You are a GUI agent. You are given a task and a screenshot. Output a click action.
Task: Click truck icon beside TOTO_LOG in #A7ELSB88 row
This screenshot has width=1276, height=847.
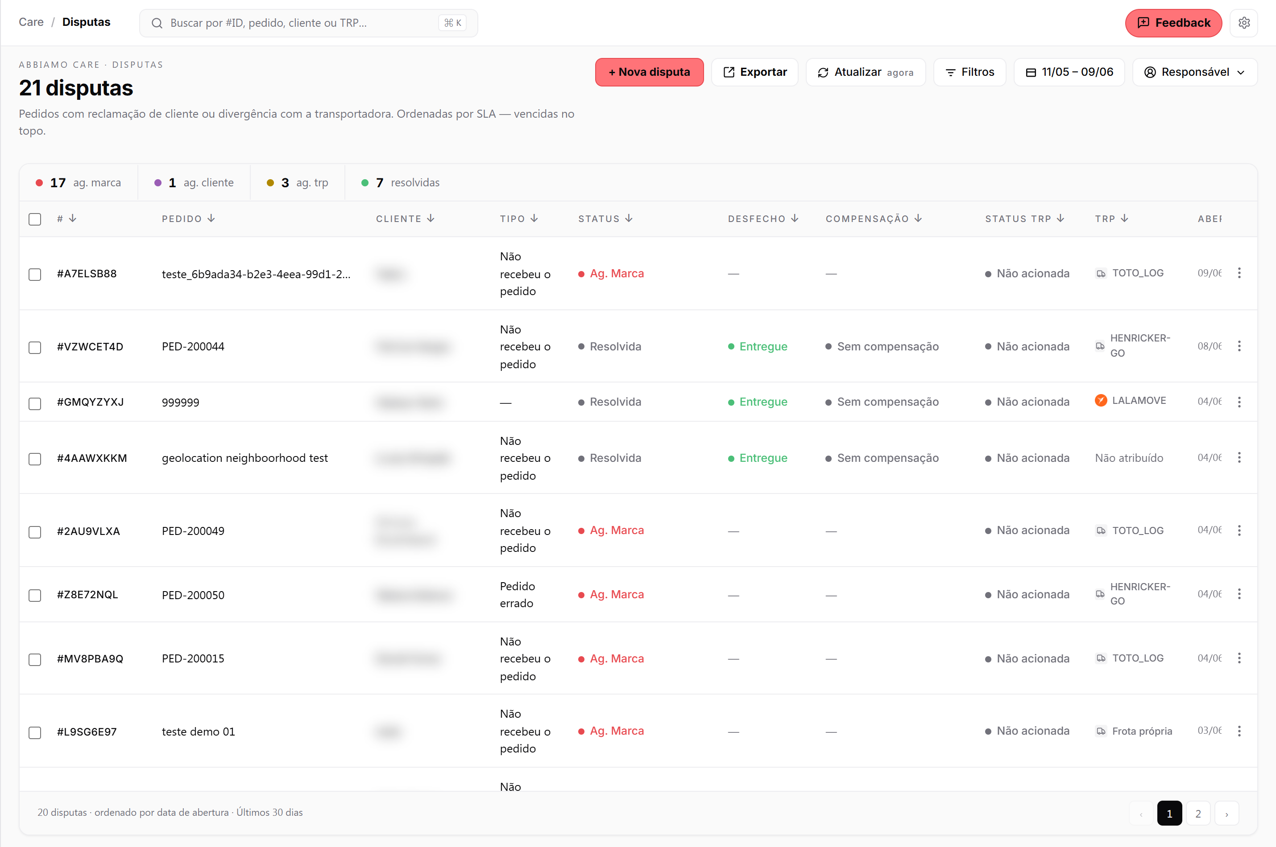[1101, 273]
